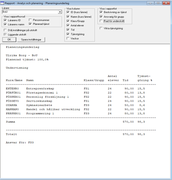Toggle the Lärarens ID checkbox
This screenshot has height=180, width=172.
(5, 20)
